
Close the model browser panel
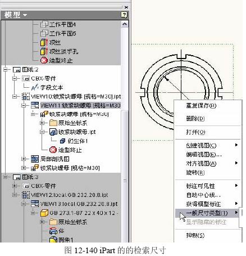(x=126, y=7)
